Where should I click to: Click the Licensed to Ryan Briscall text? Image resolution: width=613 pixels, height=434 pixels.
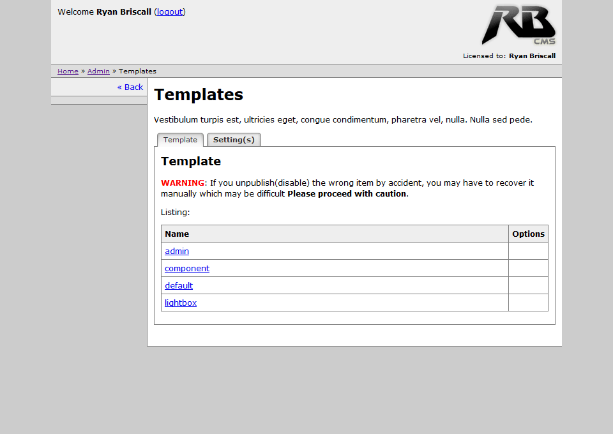tap(509, 56)
